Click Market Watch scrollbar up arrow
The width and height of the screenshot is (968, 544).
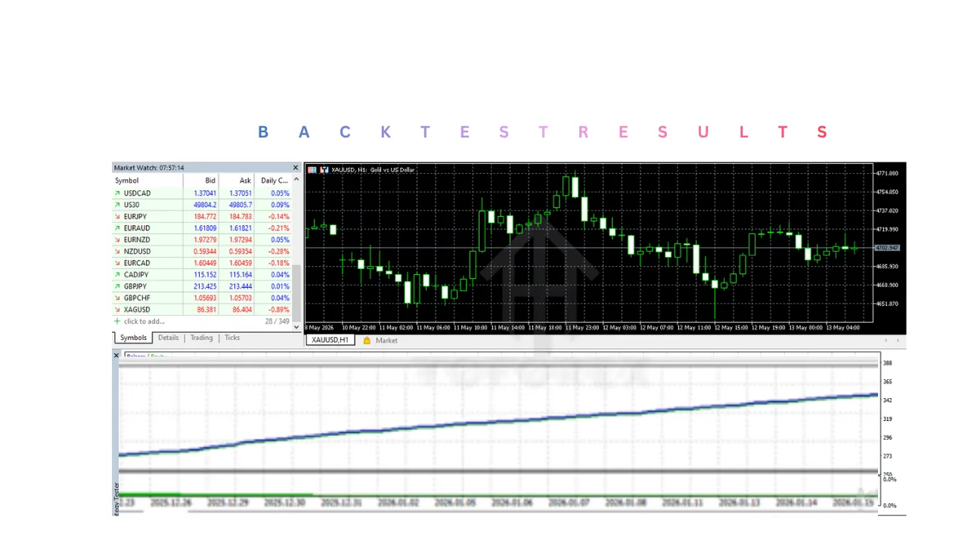(296, 180)
